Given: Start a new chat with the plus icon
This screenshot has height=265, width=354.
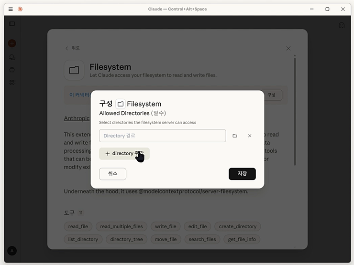Looking at the screenshot, I should pyautogui.click(x=12, y=43).
